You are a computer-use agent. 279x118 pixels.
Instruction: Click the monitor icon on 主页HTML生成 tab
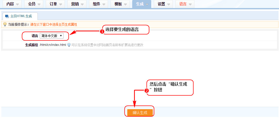click(7, 16)
